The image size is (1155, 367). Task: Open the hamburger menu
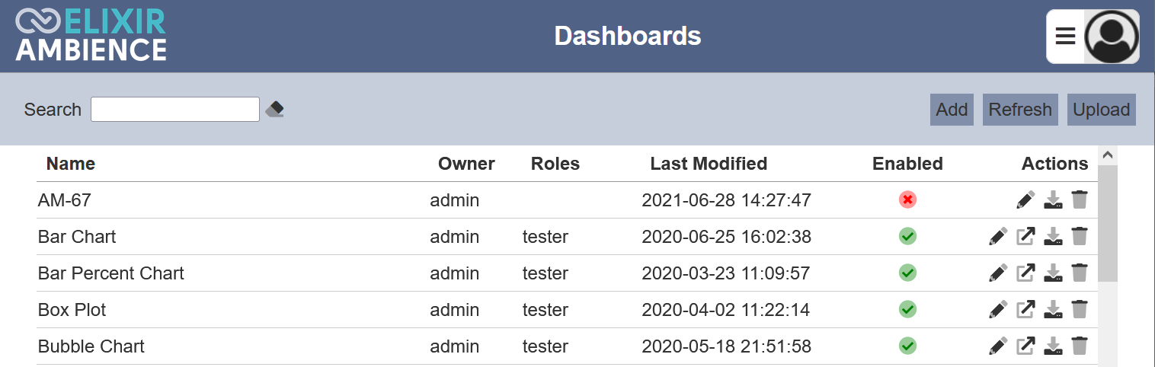click(x=1065, y=36)
